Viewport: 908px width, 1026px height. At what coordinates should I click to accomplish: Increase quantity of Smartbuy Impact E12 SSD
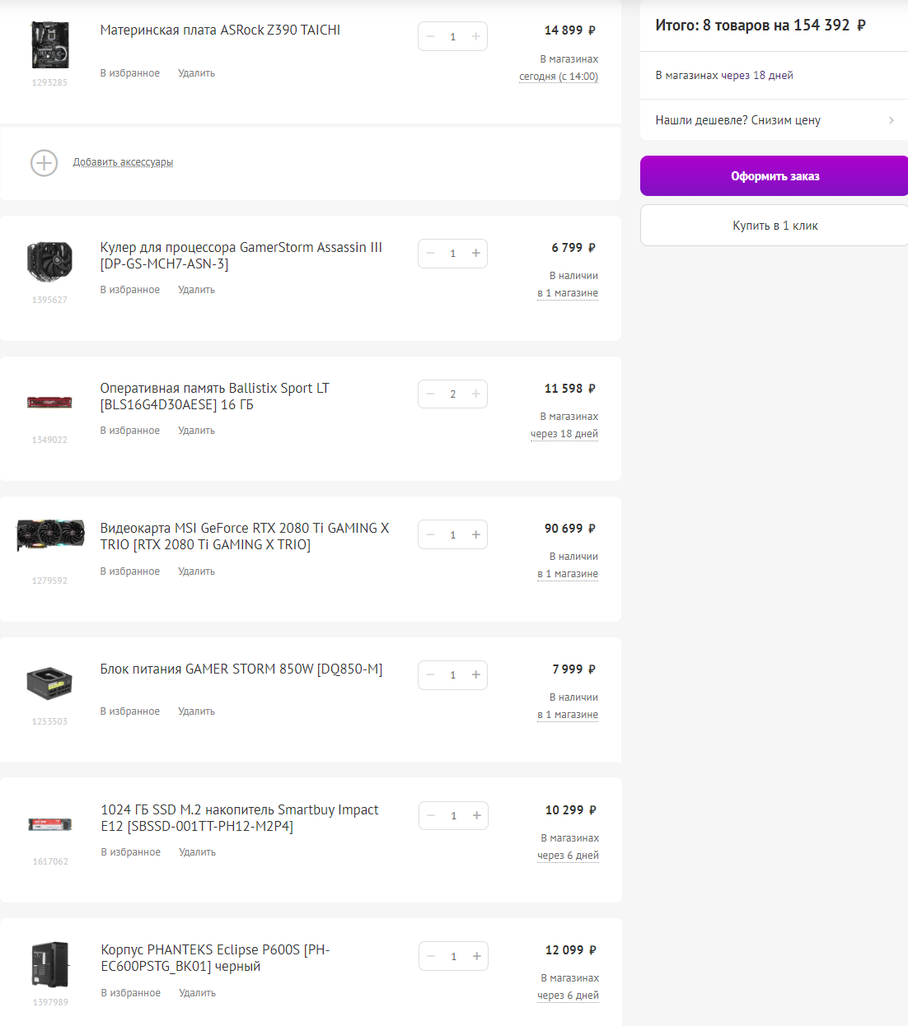click(x=477, y=816)
